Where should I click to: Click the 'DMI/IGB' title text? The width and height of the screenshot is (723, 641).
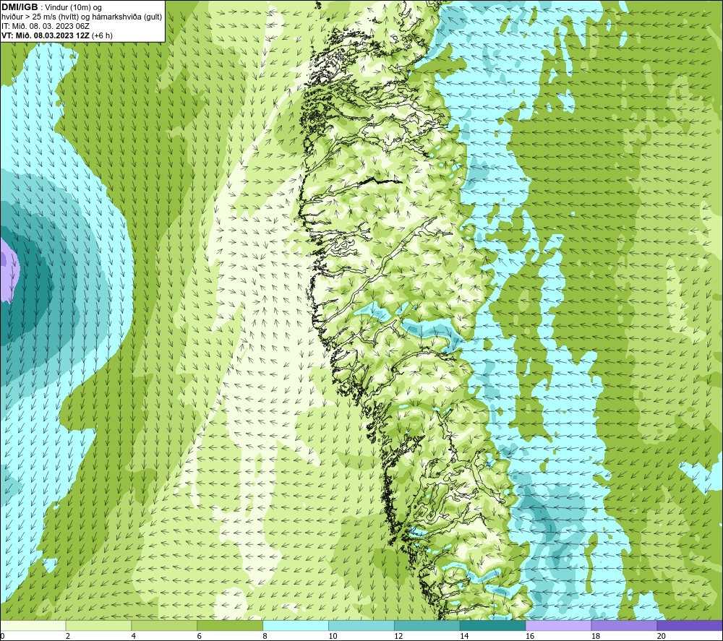tap(20, 7)
